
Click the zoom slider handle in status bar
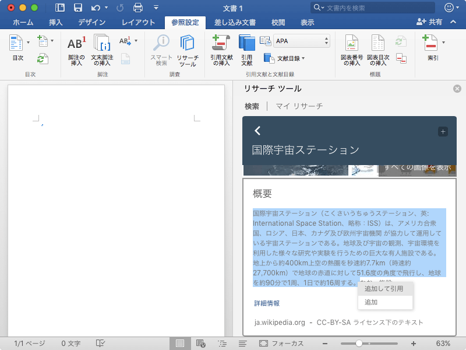pos(359,344)
